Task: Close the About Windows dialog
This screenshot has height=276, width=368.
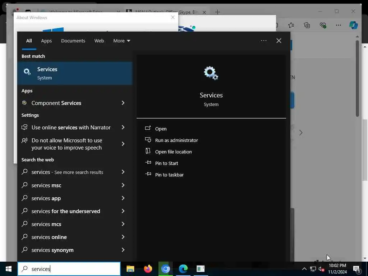Action: tap(173, 17)
